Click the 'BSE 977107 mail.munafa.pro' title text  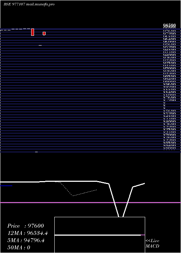click(x=29, y=4)
